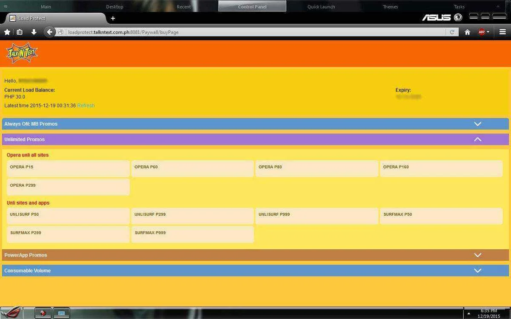Open the Recent tab
511x319 pixels.
click(x=184, y=6)
